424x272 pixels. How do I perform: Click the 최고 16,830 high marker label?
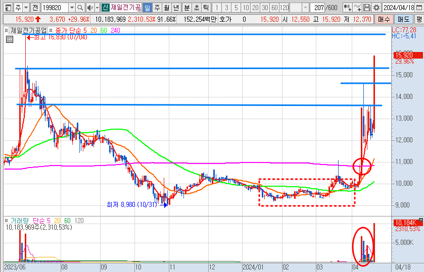point(57,37)
